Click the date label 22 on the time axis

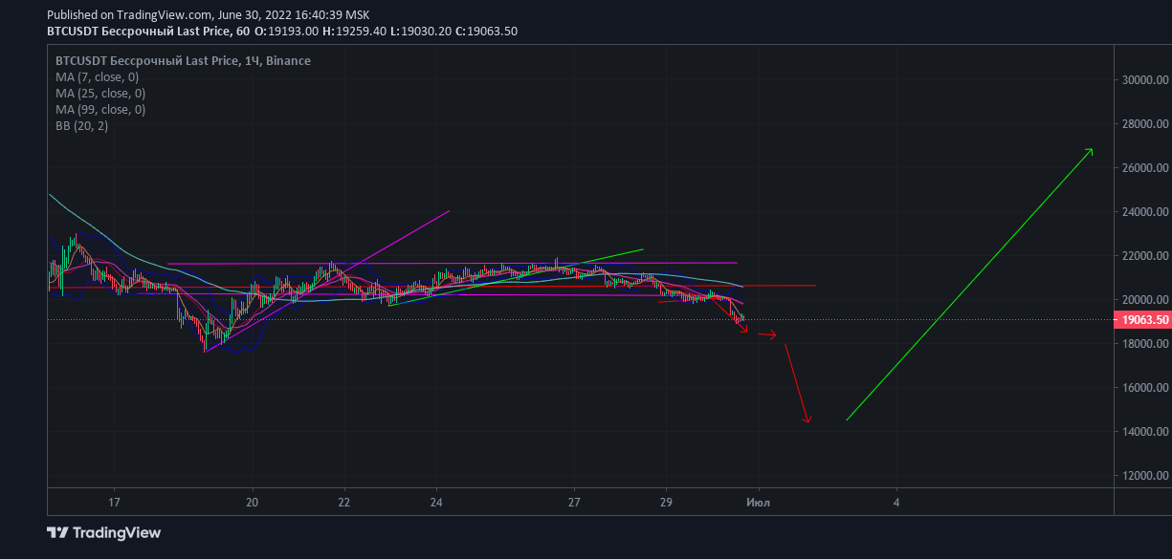(x=344, y=502)
